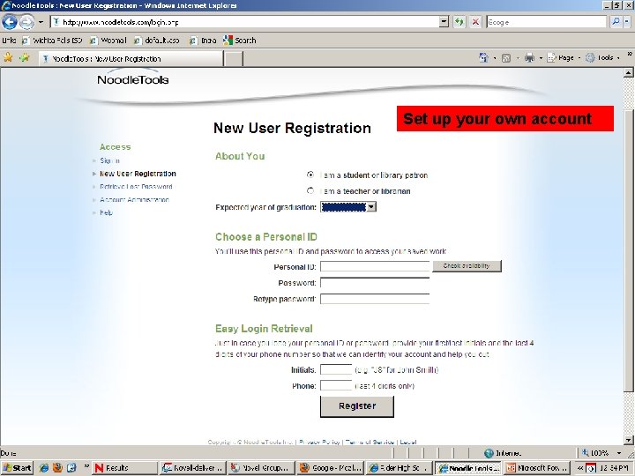Screen dimensions: 635x476
Task: Open the default.asp favorites link
Action: click(x=157, y=41)
